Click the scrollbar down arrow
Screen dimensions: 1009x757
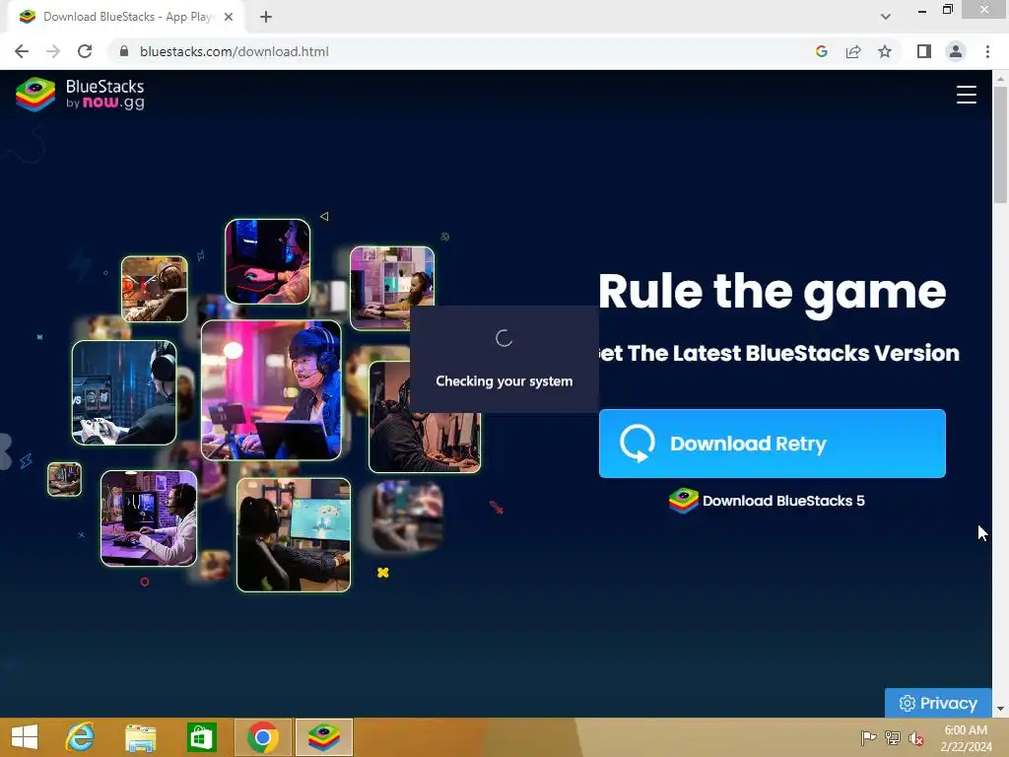tap(1000, 710)
